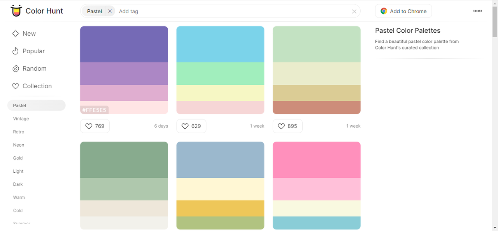
Task: Click the olive green swatch in fifth palette
Action: [x=220, y=223]
